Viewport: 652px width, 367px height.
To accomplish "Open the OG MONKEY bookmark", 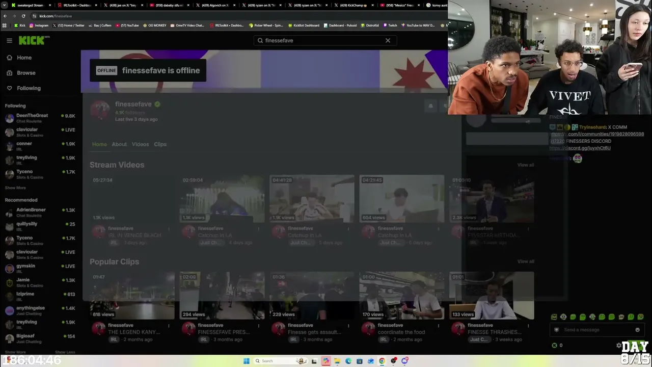I will coord(155,25).
